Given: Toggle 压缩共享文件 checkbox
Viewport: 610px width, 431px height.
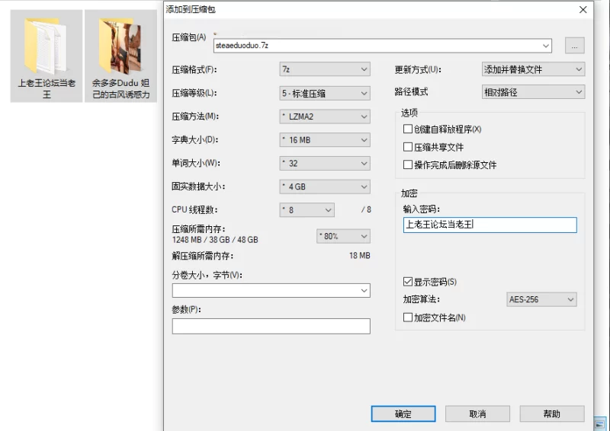Looking at the screenshot, I should 408,147.
